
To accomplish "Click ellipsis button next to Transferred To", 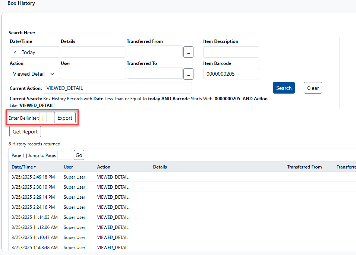I will pyautogui.click(x=188, y=74).
